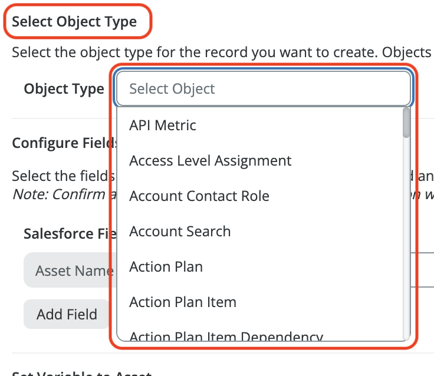The width and height of the screenshot is (434, 376).
Task: Click the Asset Name field pill
Action: pyautogui.click(x=68, y=271)
